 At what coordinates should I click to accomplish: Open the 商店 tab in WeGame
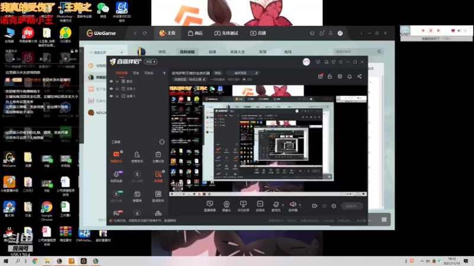[x=195, y=33]
